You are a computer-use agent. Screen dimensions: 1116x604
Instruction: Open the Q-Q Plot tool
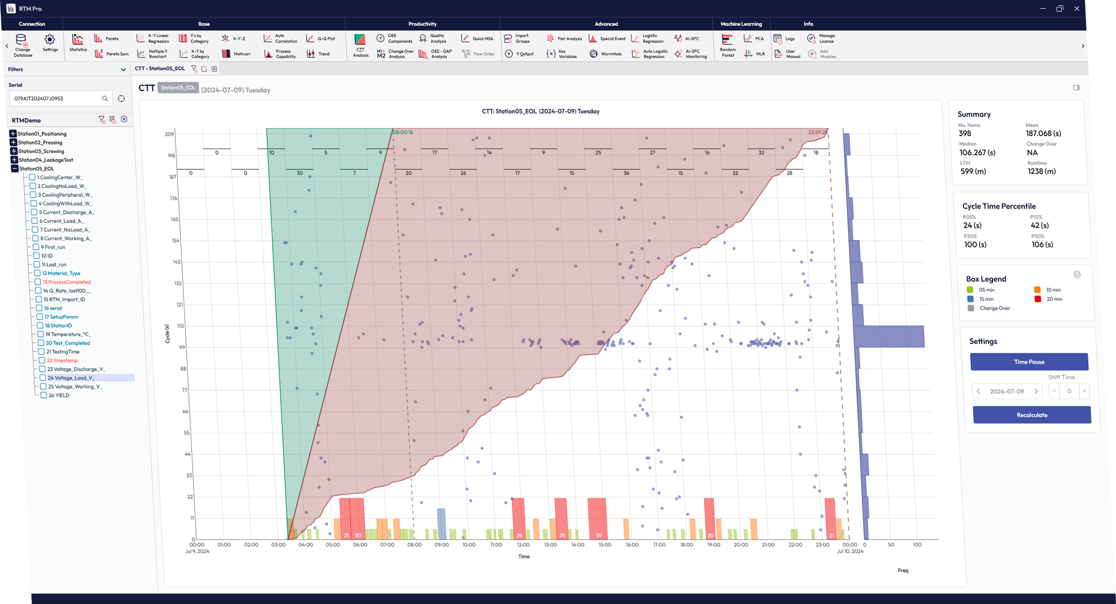coord(321,38)
